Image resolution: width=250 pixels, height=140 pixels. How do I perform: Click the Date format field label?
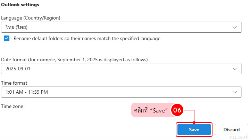[74, 60]
